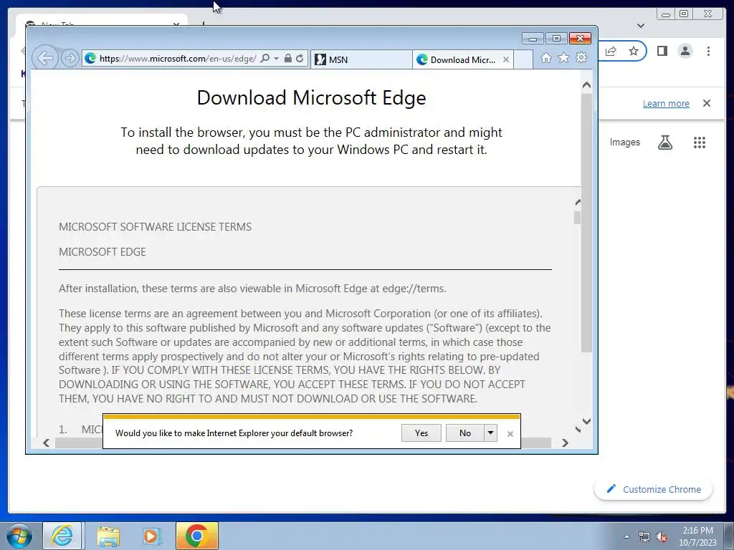734x550 pixels.
Task: Click MICROSOFT SOFTWARE LICENSE TERMS text
Action: coord(155,227)
